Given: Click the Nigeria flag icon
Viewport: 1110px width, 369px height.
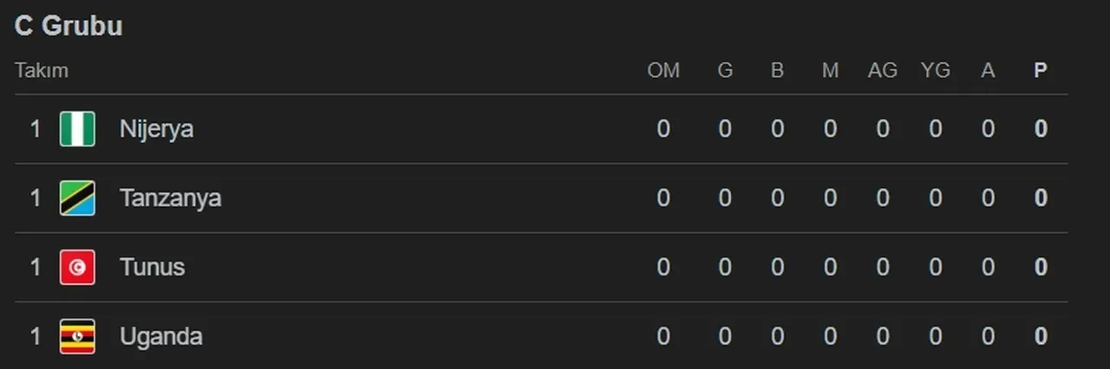Looking at the screenshot, I should [77, 129].
